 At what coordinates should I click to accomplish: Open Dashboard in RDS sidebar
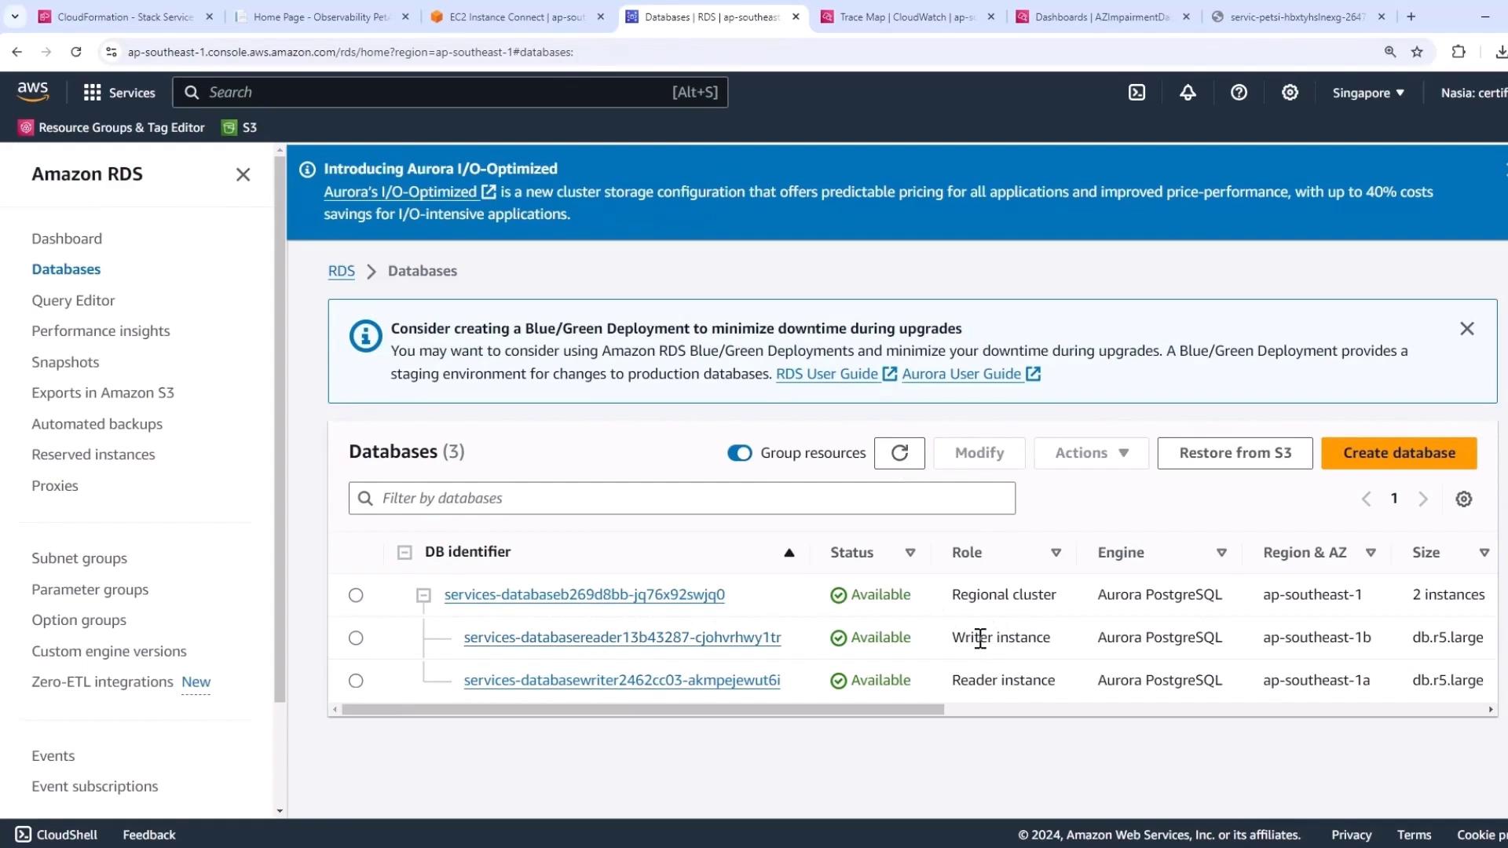tap(67, 239)
